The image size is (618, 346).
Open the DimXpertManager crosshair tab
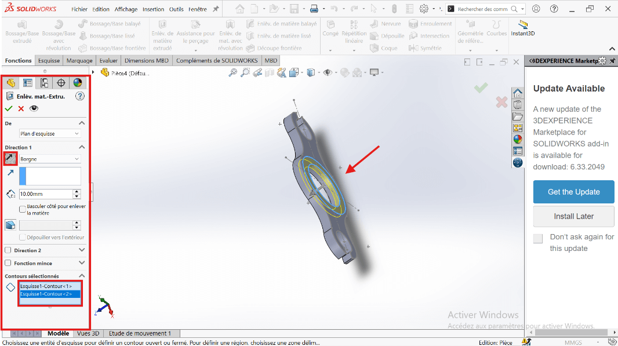[x=61, y=83]
